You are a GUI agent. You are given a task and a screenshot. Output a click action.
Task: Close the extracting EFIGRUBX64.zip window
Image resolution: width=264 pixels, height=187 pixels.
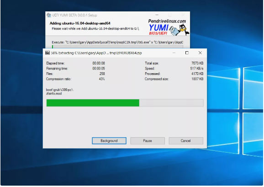coord(200,53)
